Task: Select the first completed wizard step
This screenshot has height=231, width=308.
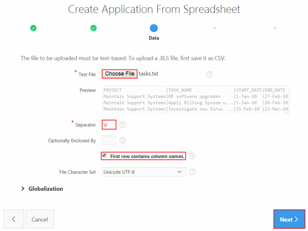Action: point(33,28)
